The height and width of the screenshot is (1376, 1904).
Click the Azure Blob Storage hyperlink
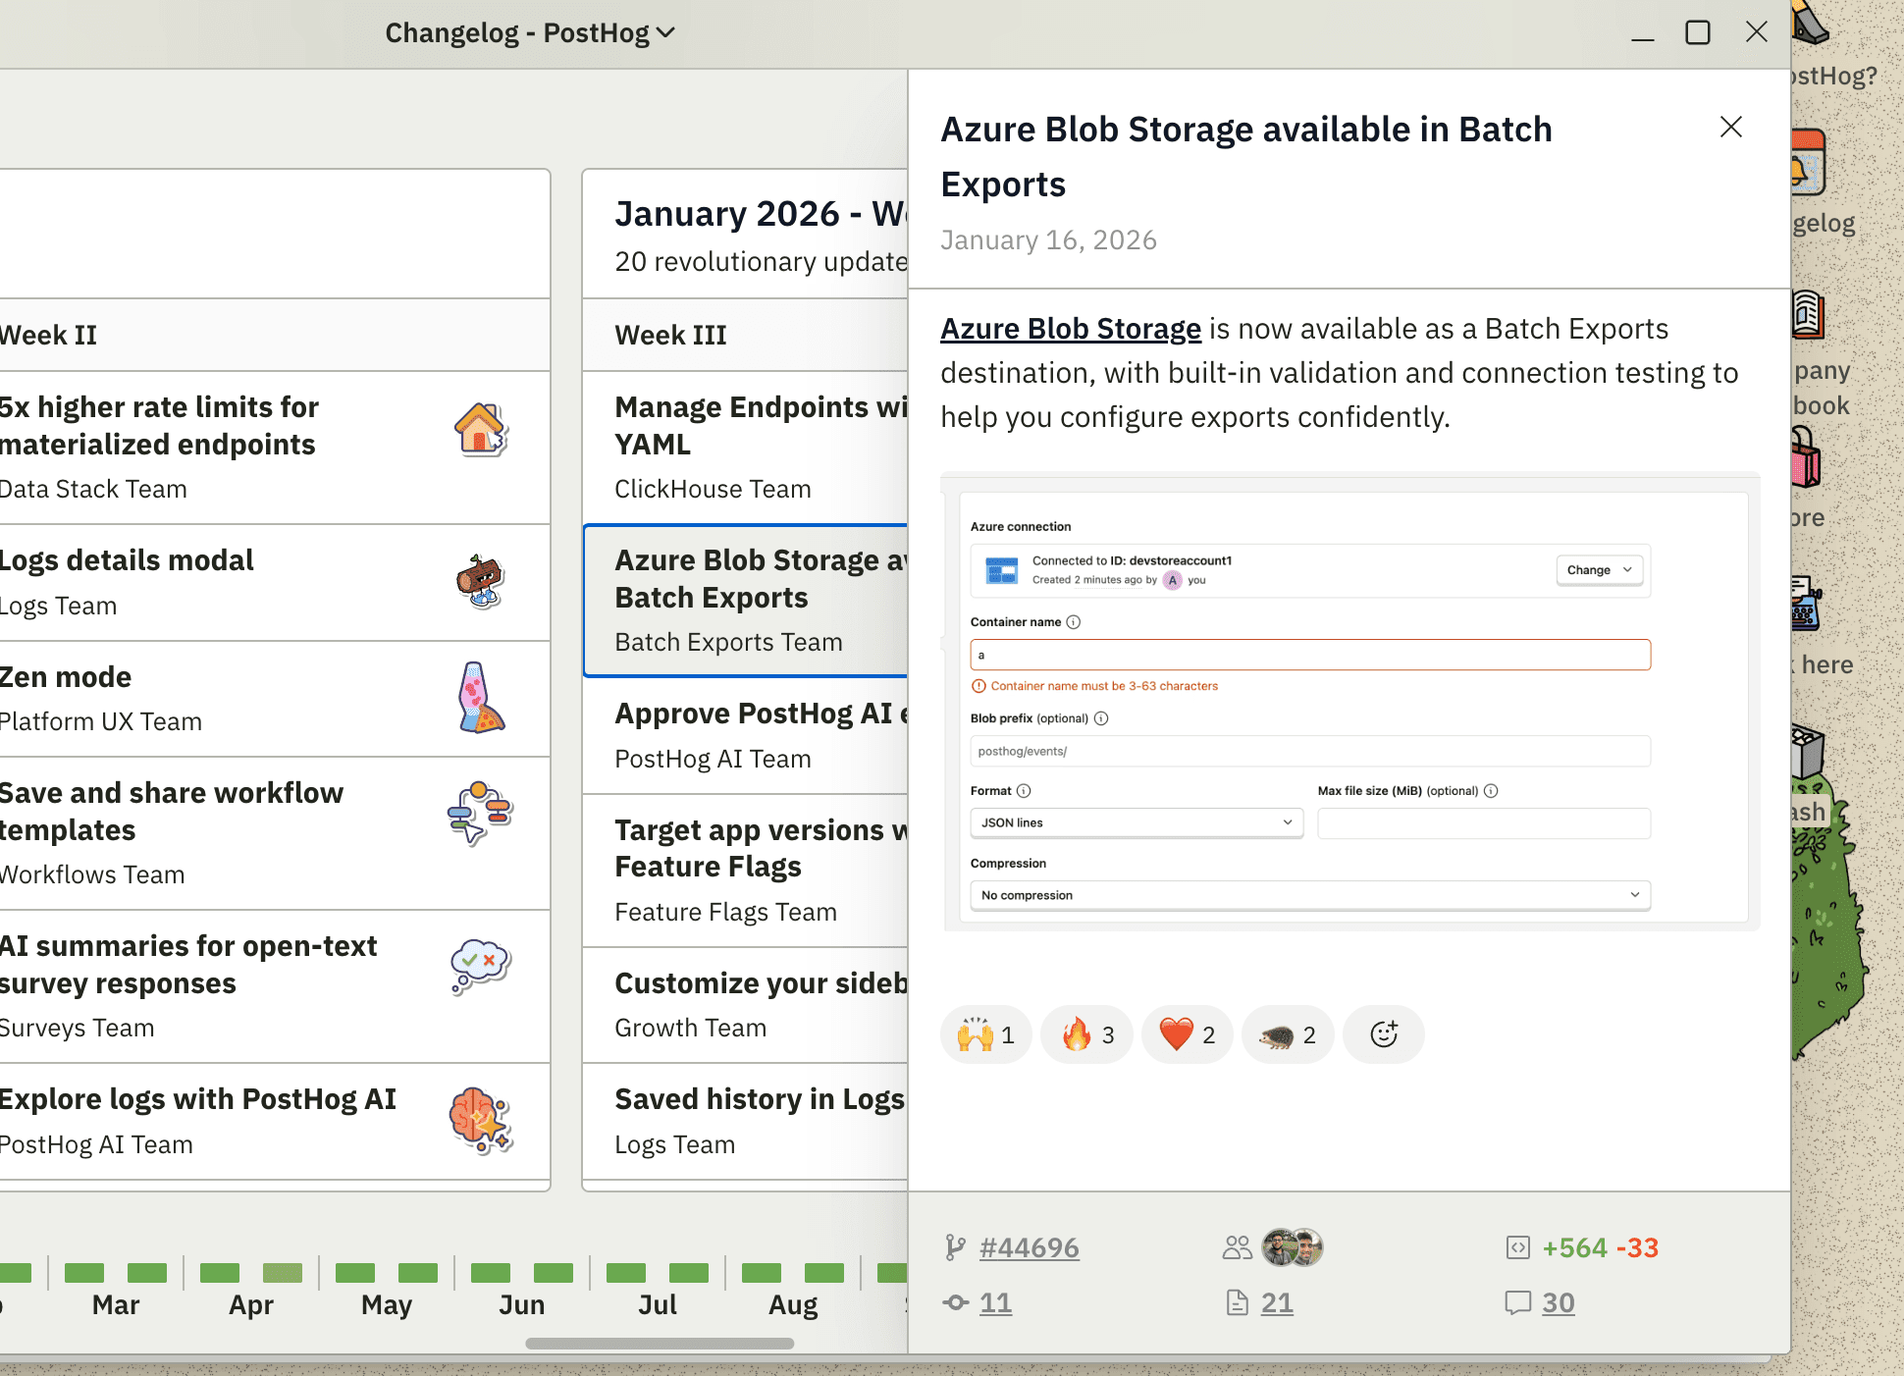point(1070,329)
